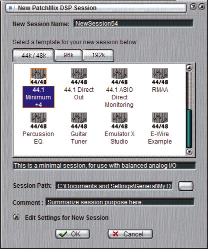Click the minimal session description text
This screenshot has height=249, width=208.
(x=95, y=166)
